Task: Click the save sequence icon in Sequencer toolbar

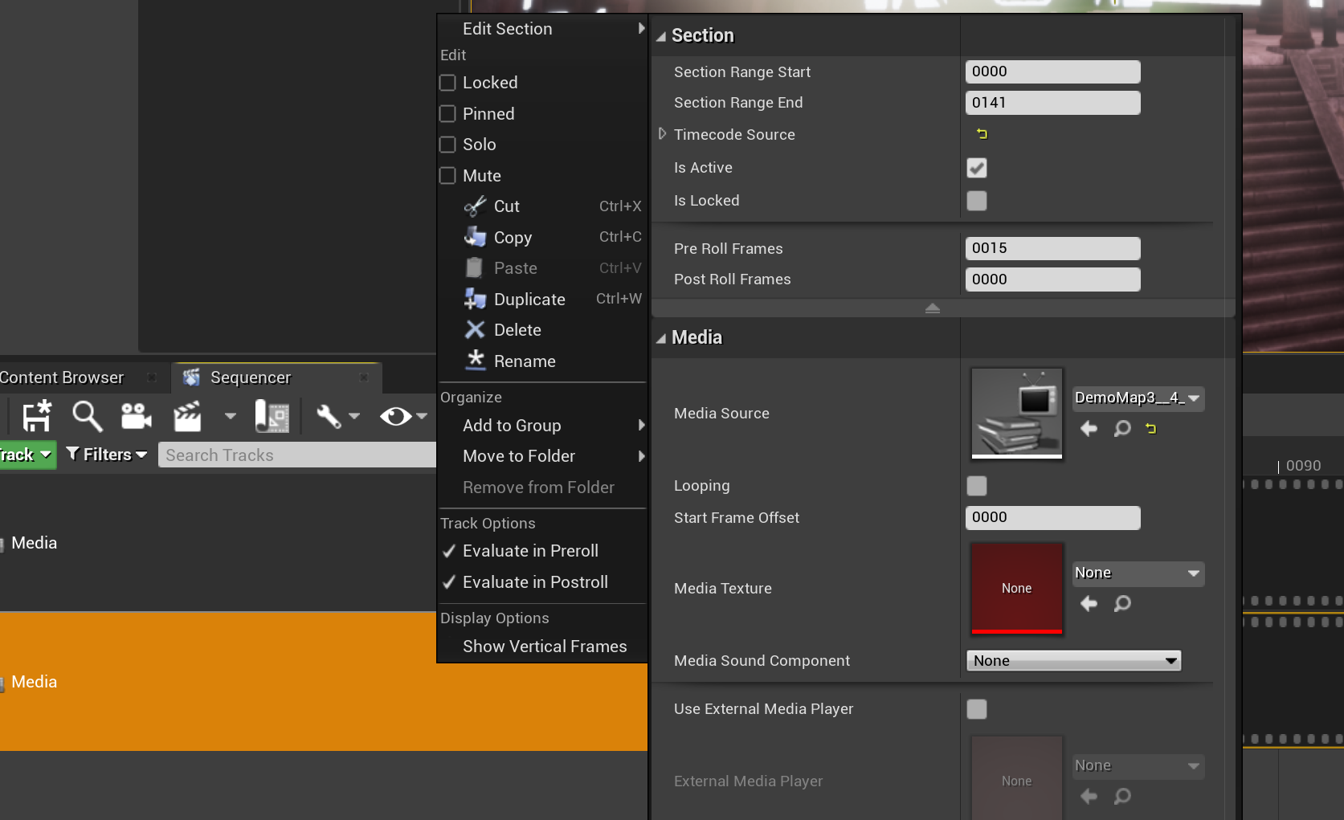Action: click(x=37, y=416)
